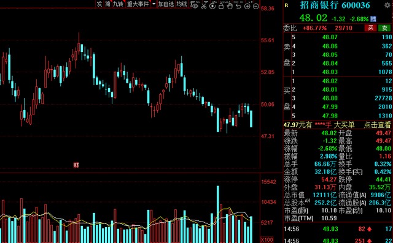Click the 最低 value 48.00

(x=383, y=149)
